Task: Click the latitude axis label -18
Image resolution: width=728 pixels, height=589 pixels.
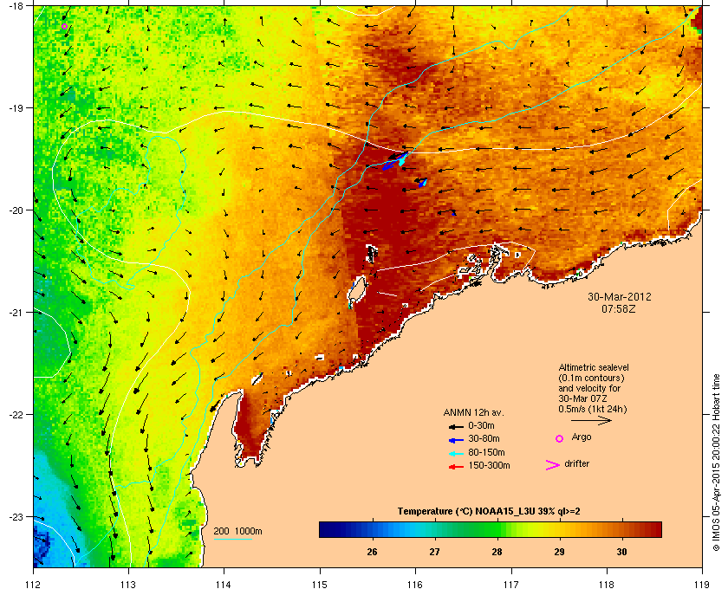Action: [15, 5]
